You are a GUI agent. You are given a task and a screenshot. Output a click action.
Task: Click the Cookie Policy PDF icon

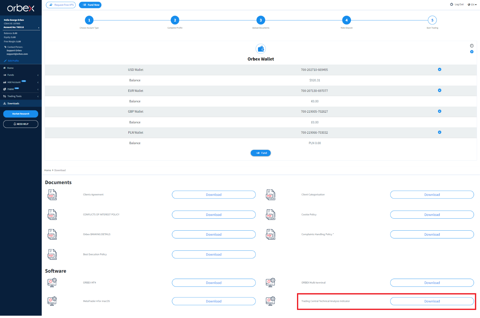click(x=271, y=215)
